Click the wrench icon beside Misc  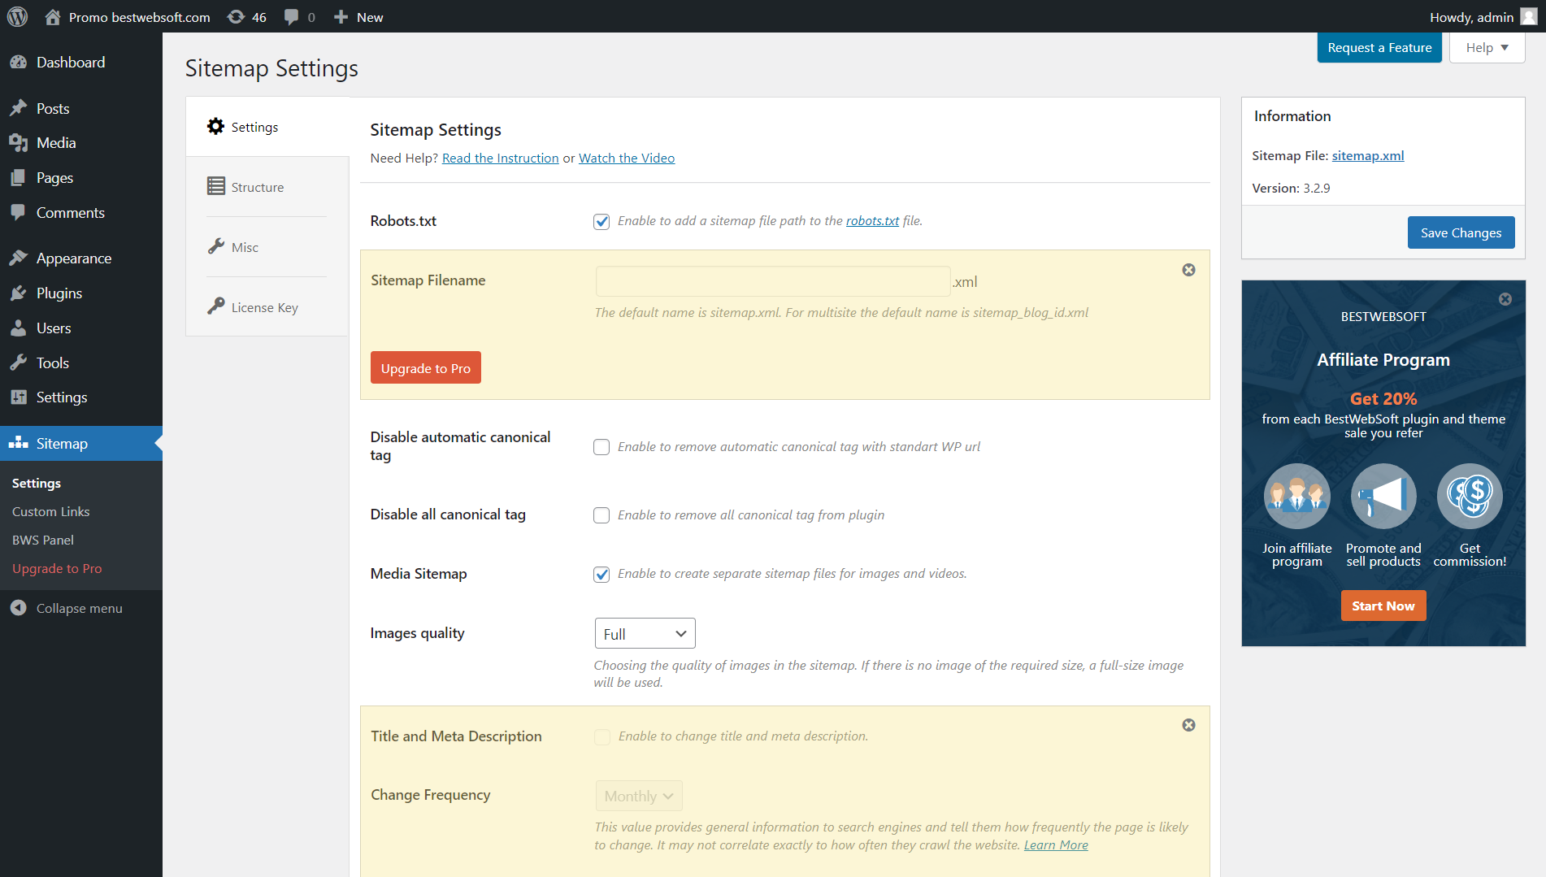coord(216,245)
